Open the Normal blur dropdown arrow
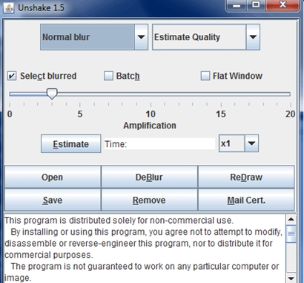 pyautogui.click(x=141, y=37)
